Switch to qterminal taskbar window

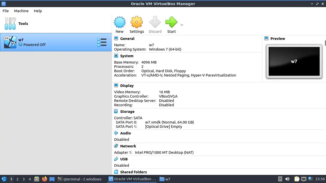point(79,179)
